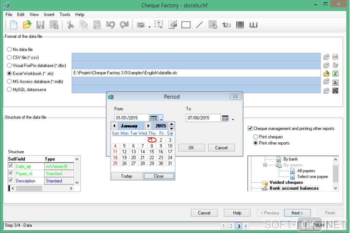Click the Save floppy disk icon
The image size is (350, 233).
[40, 25]
